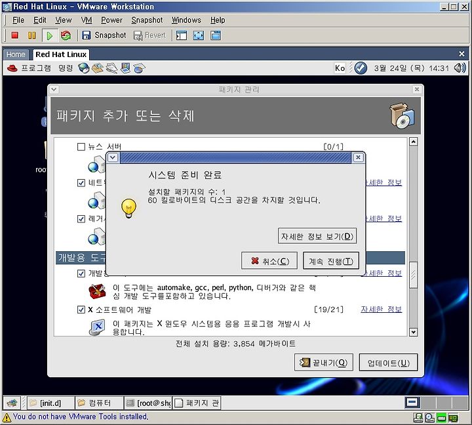Launch the web browser globe panel icon
Viewport: 472px width, 425px height.
[84, 68]
